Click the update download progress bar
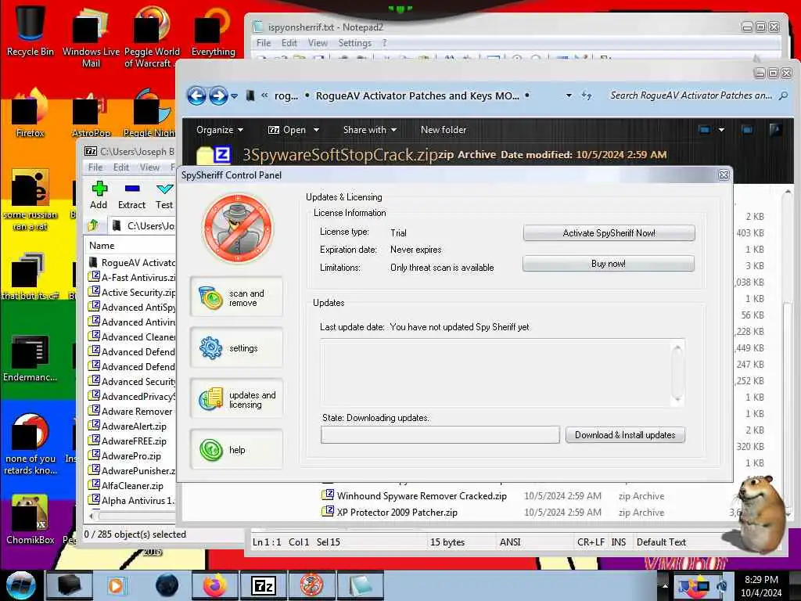 pyautogui.click(x=440, y=435)
